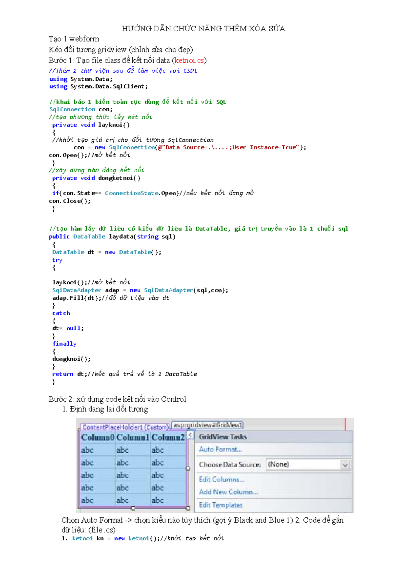Click the 'finally' keyword
404x570 pixels.
(x=64, y=344)
